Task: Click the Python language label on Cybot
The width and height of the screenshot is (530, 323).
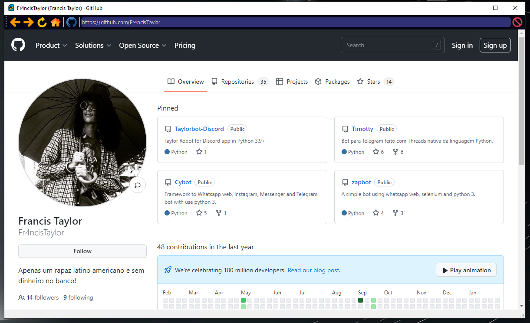Action: [179, 213]
